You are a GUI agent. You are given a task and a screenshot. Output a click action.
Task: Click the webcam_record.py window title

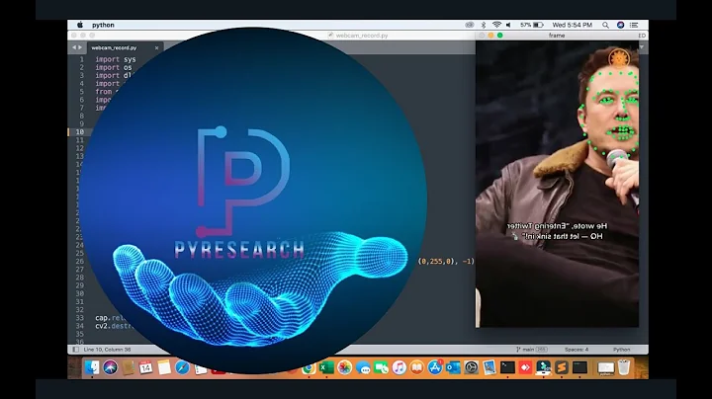(x=362, y=36)
